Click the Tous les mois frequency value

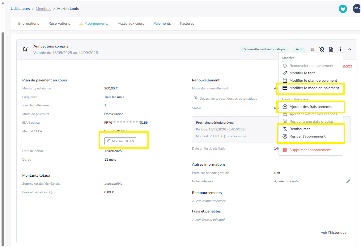point(114,97)
